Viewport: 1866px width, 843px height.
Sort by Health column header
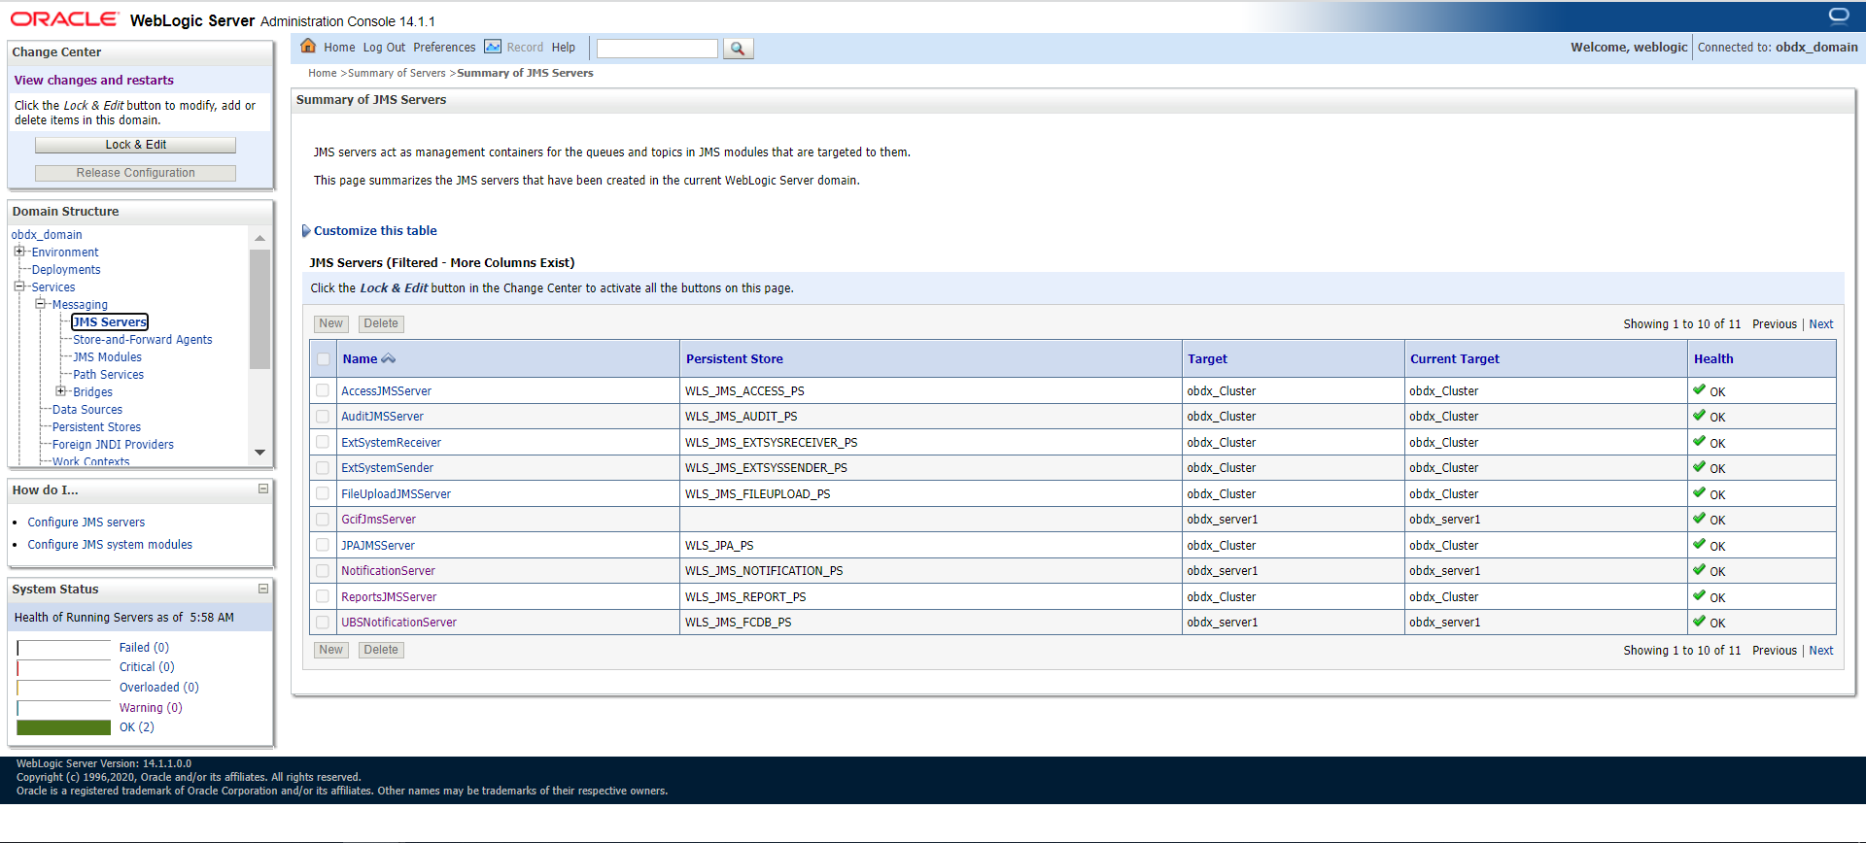pyautogui.click(x=1712, y=359)
